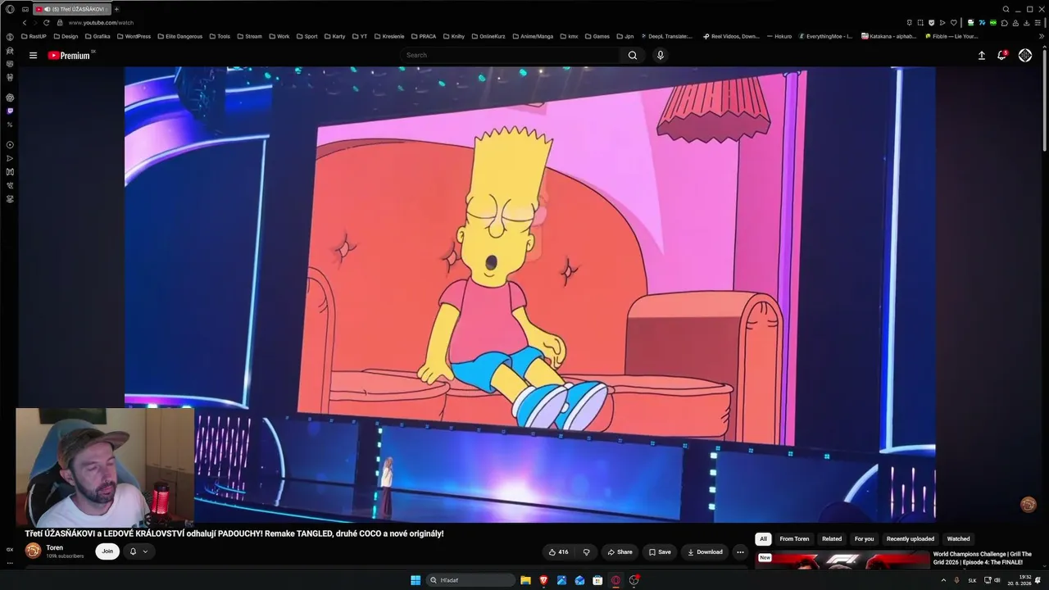Open the DeepL Translate bookmark
Viewport: 1049px width, 590px height.
pos(668,36)
